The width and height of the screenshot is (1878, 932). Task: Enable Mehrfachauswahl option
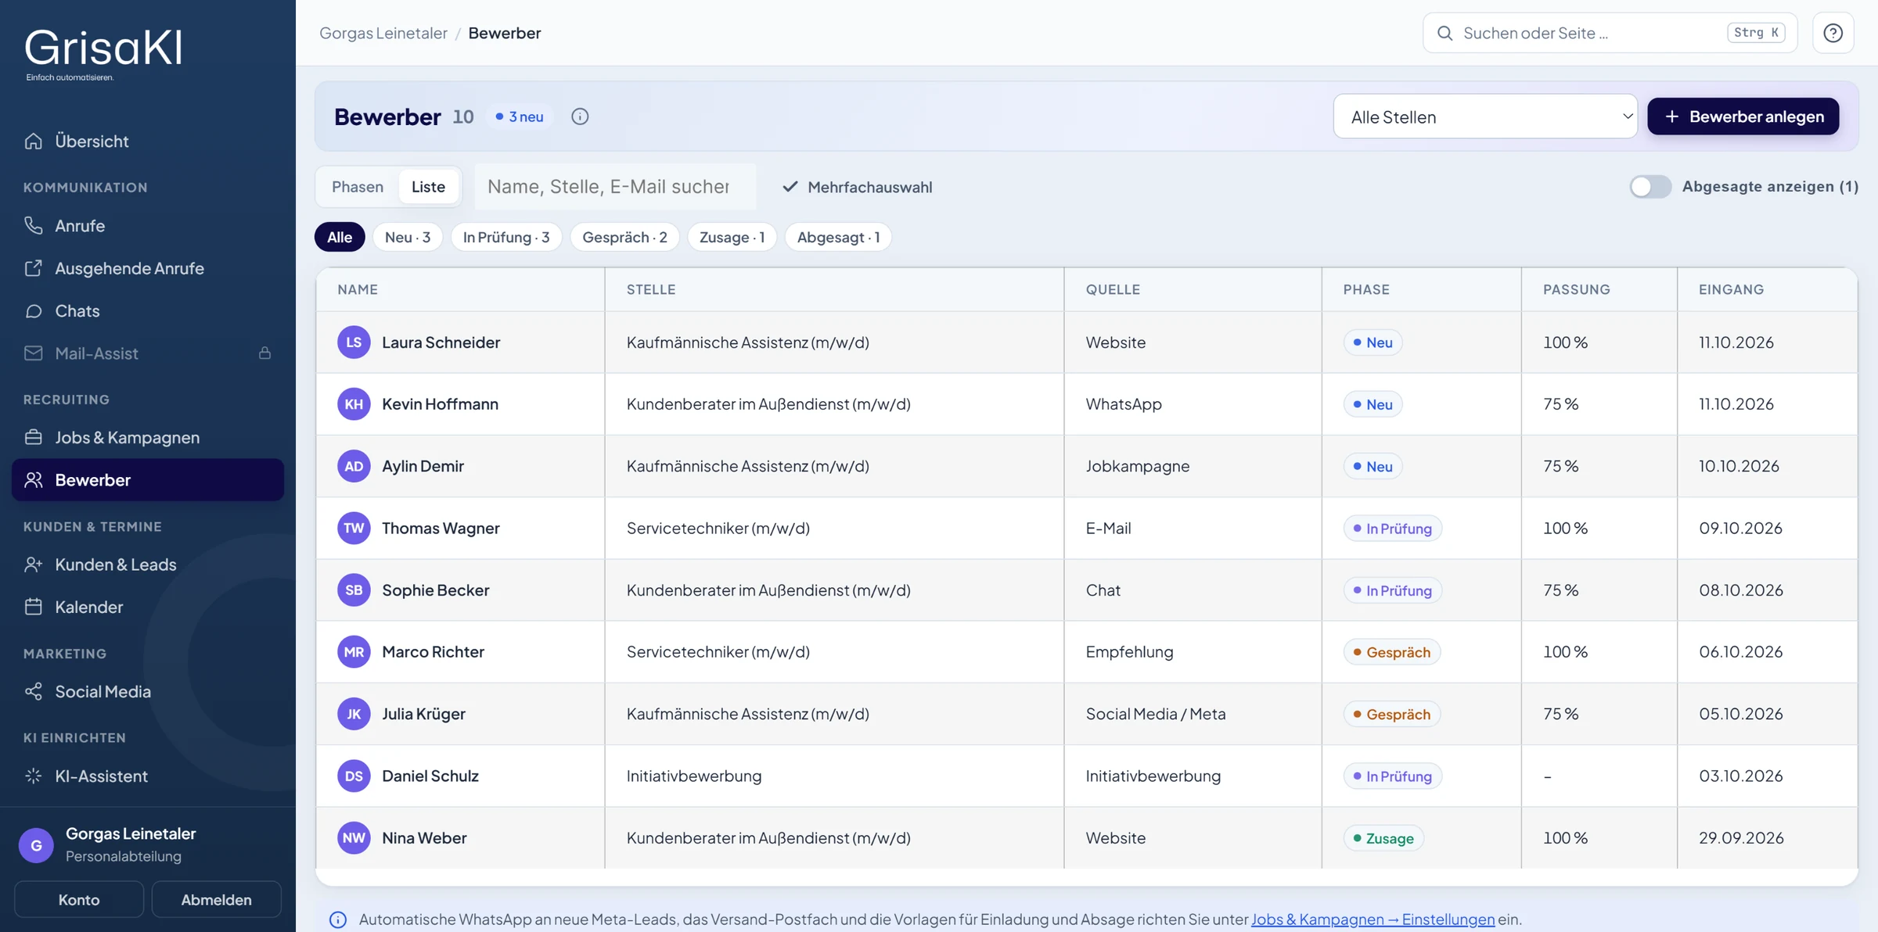pyautogui.click(x=858, y=187)
